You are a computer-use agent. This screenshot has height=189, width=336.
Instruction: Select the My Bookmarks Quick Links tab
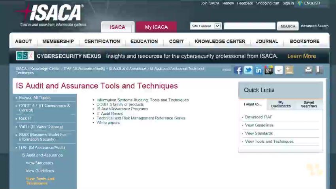coord(281,104)
